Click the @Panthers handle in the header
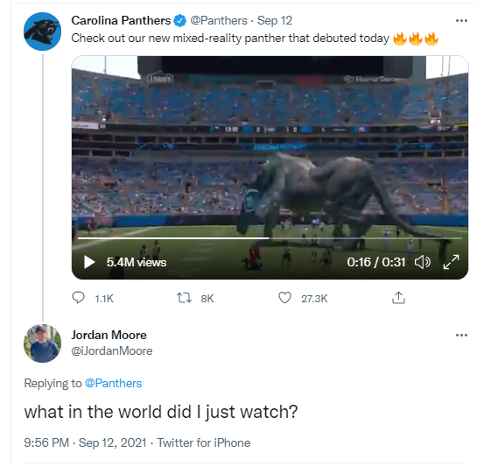 (219, 21)
